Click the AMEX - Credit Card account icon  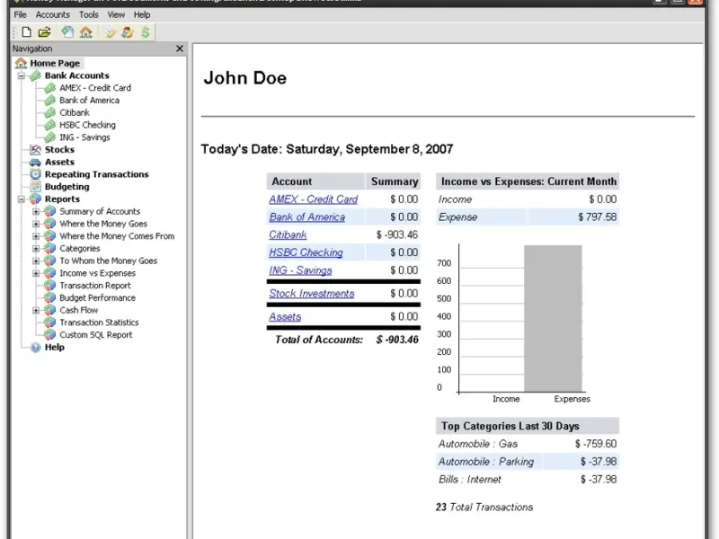[x=50, y=88]
